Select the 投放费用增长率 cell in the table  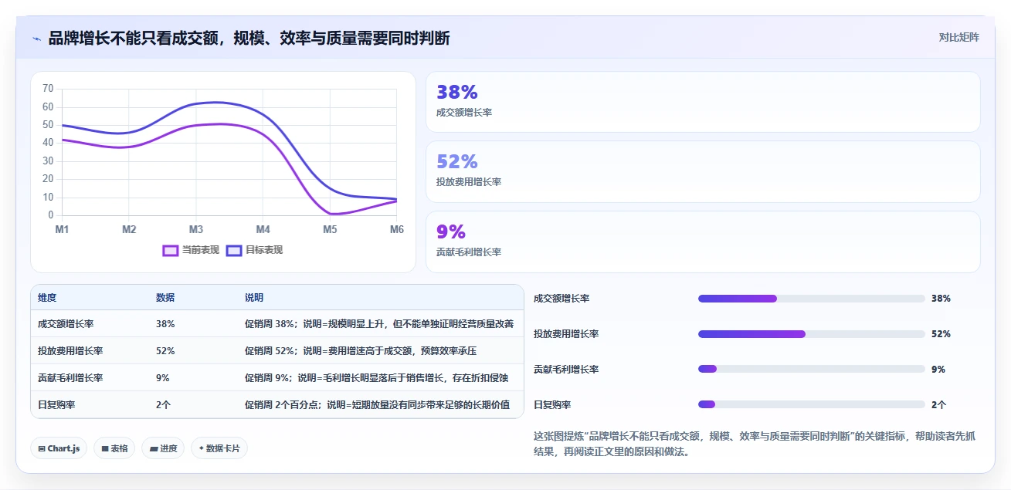[x=70, y=351]
